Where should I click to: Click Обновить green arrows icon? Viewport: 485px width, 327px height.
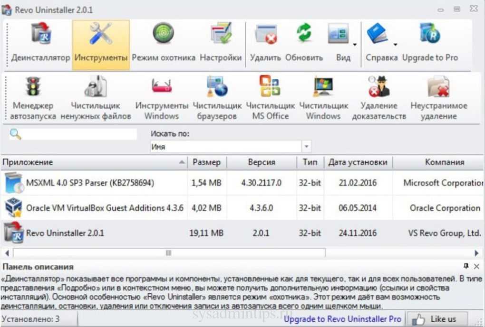coord(304,33)
